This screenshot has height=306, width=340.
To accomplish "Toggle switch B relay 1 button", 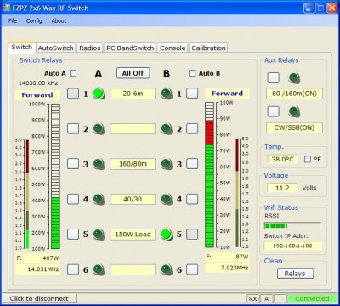I will 192,93.
